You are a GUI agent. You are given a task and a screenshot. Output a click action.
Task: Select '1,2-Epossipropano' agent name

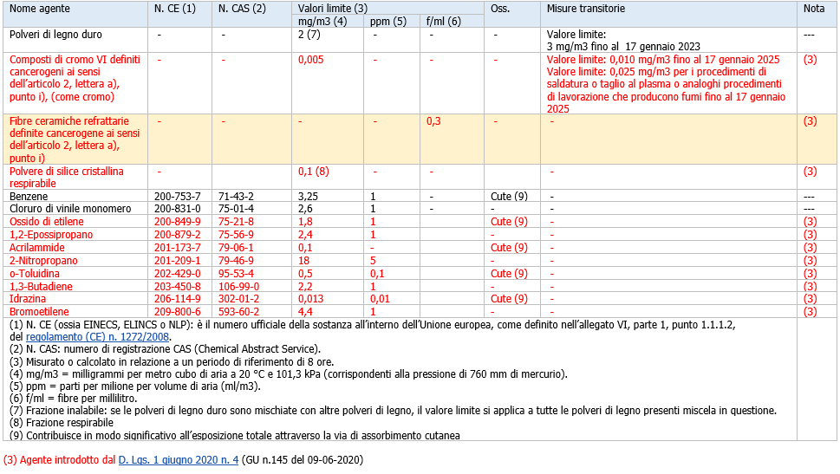coord(51,235)
